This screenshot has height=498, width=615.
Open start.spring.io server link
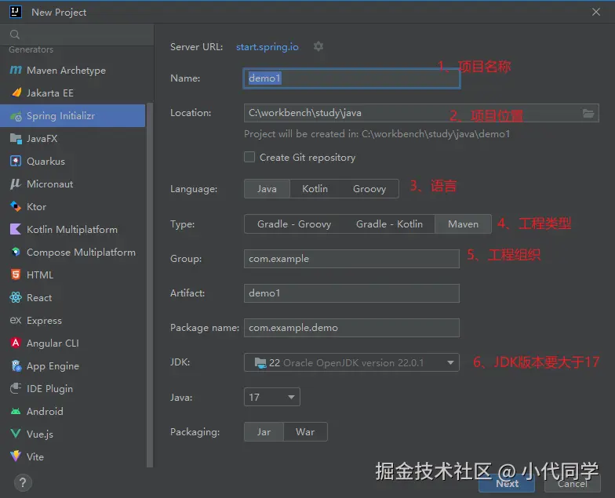point(267,47)
